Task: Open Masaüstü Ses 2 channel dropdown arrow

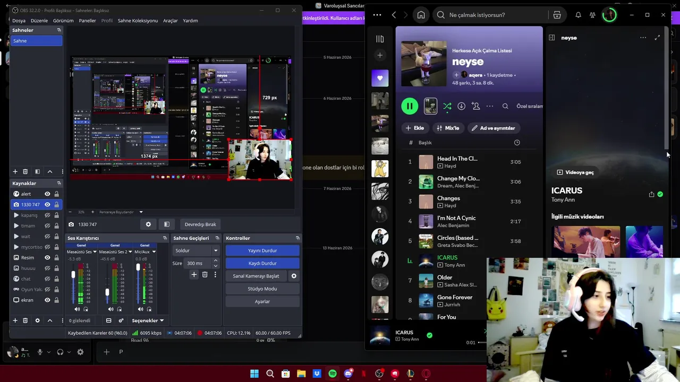Action: point(129,251)
